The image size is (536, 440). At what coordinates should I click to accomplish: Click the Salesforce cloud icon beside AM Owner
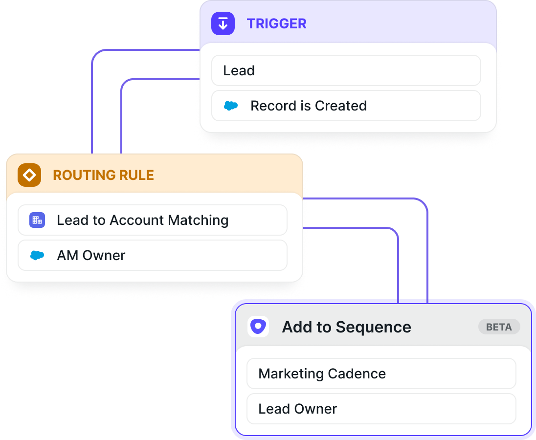37,255
